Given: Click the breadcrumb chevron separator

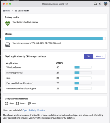Looking at the screenshot, I should pos(13,11).
